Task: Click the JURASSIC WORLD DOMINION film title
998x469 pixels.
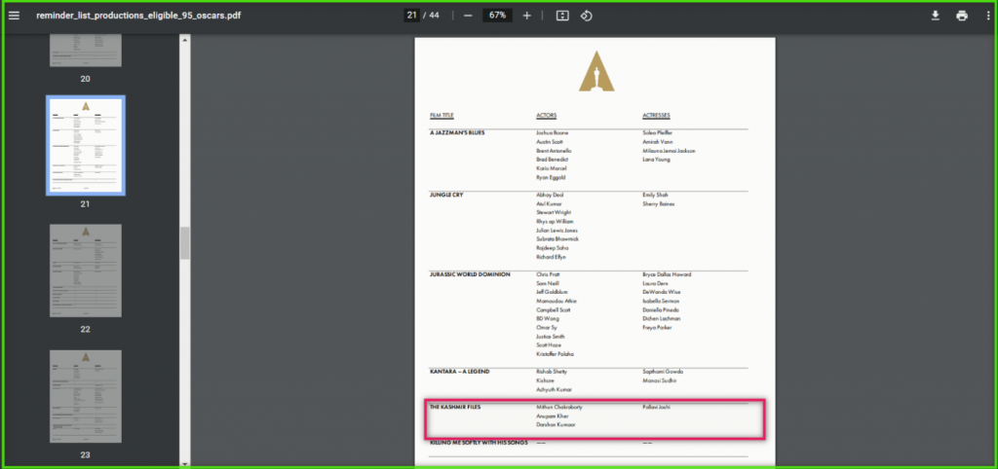Action: click(470, 274)
